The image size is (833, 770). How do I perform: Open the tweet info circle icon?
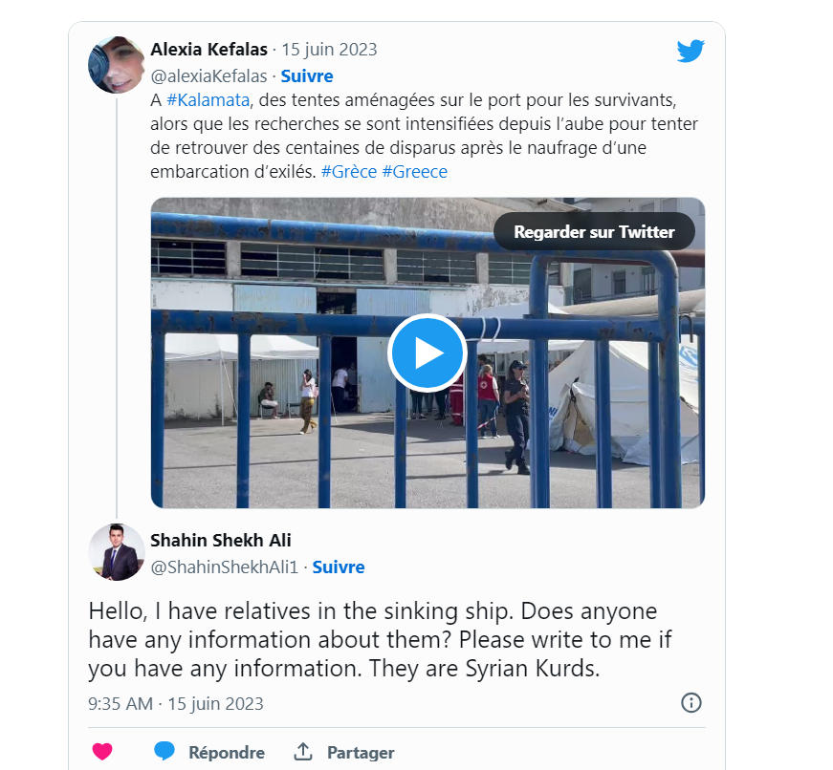point(691,703)
